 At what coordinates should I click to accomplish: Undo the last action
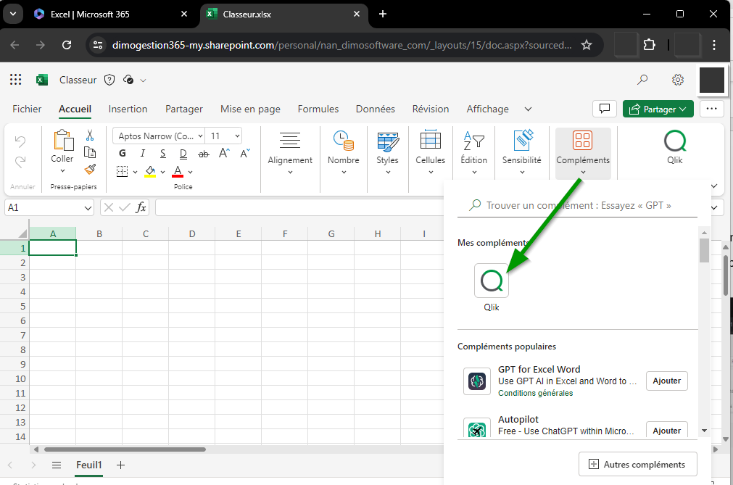tap(20, 141)
